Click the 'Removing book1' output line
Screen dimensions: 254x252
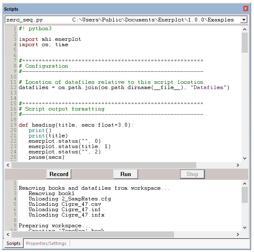[52, 193]
